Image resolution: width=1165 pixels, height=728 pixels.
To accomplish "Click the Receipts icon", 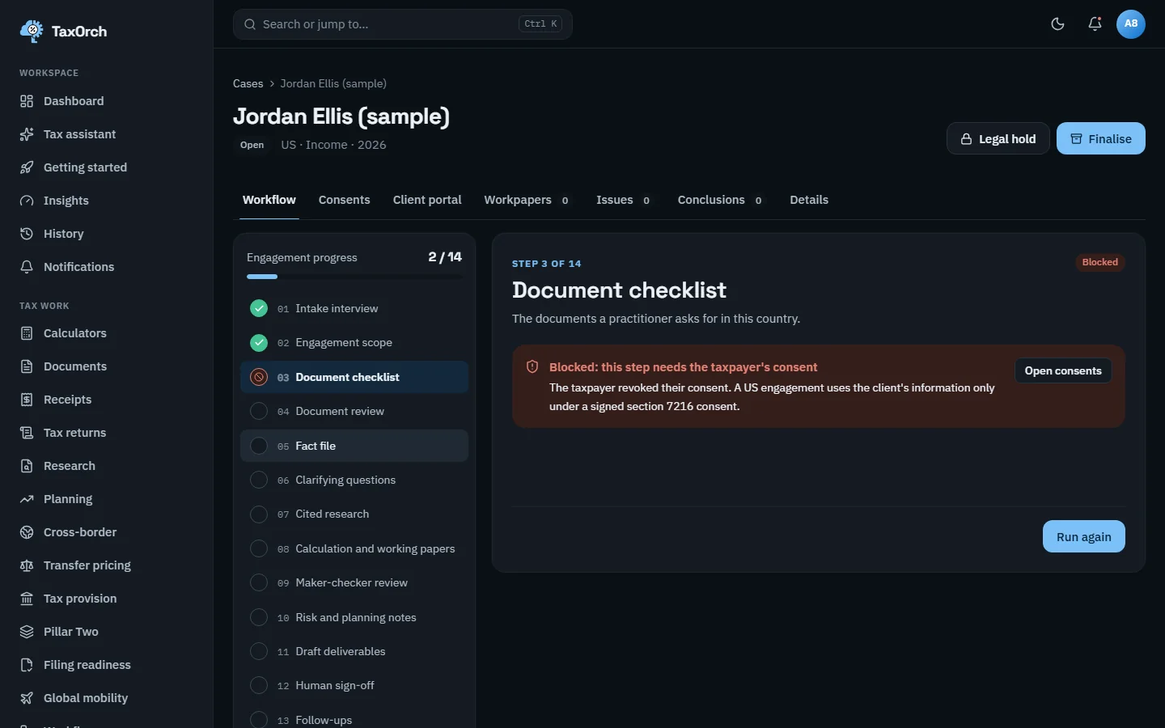I will [27, 400].
